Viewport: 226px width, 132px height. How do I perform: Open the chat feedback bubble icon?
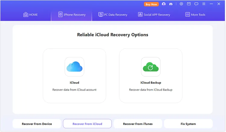(196, 4)
